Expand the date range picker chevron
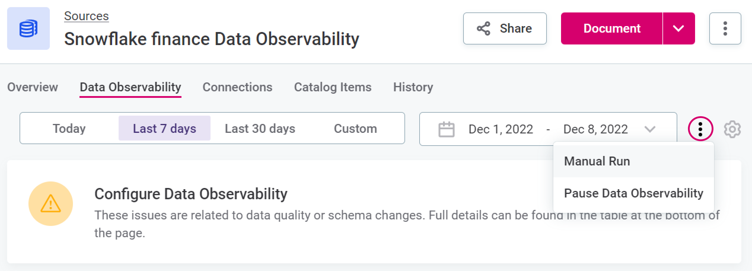This screenshot has height=271, width=752. [x=650, y=129]
